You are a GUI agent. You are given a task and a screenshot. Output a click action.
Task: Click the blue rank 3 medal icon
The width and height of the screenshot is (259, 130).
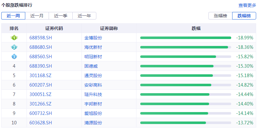click(14, 57)
